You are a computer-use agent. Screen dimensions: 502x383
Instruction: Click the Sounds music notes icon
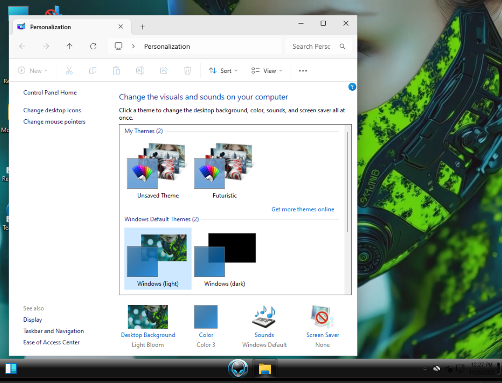pos(264,317)
